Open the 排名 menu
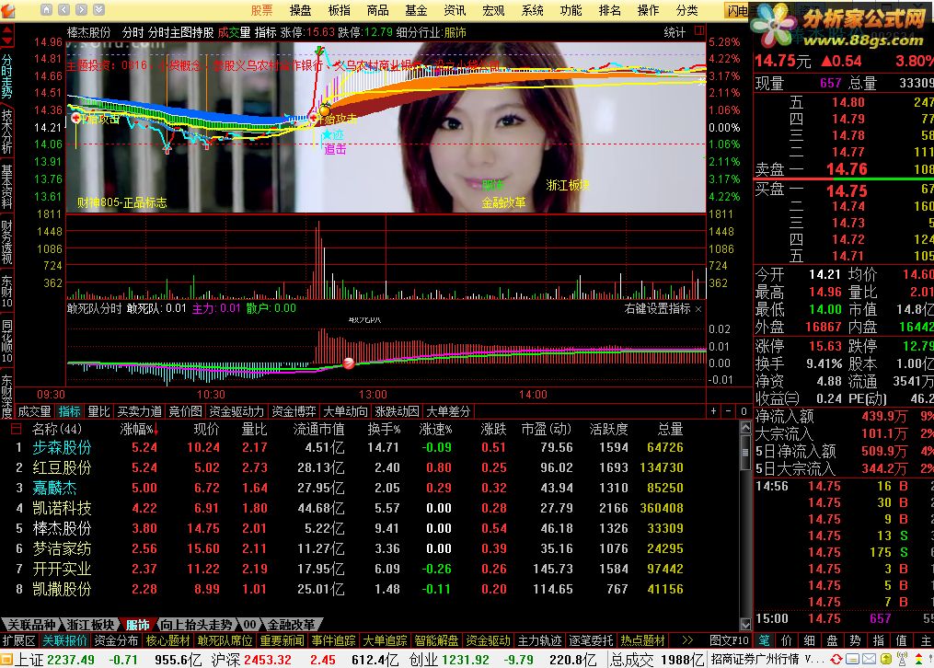This screenshot has width=934, height=668. point(609,10)
